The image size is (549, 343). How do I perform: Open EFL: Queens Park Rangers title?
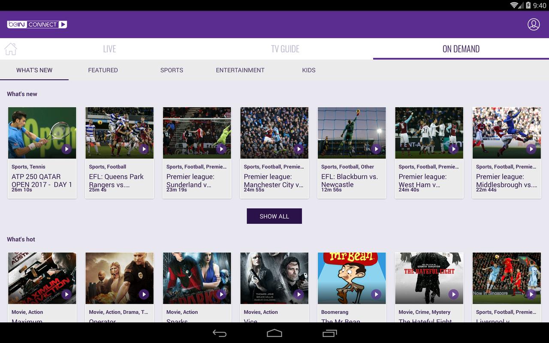click(116, 181)
